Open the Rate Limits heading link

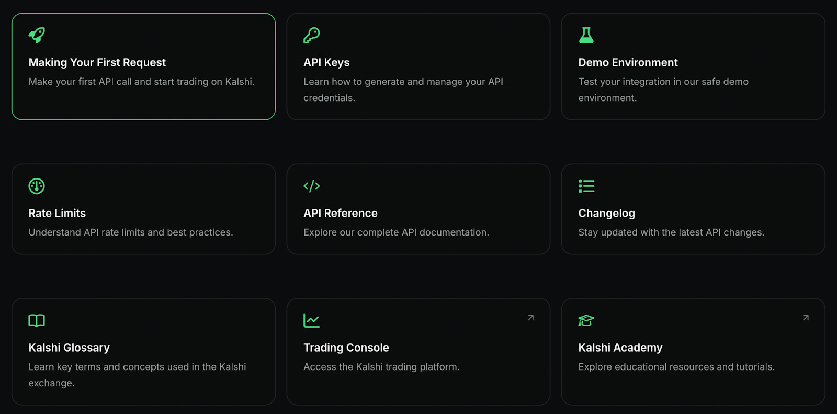(x=57, y=213)
